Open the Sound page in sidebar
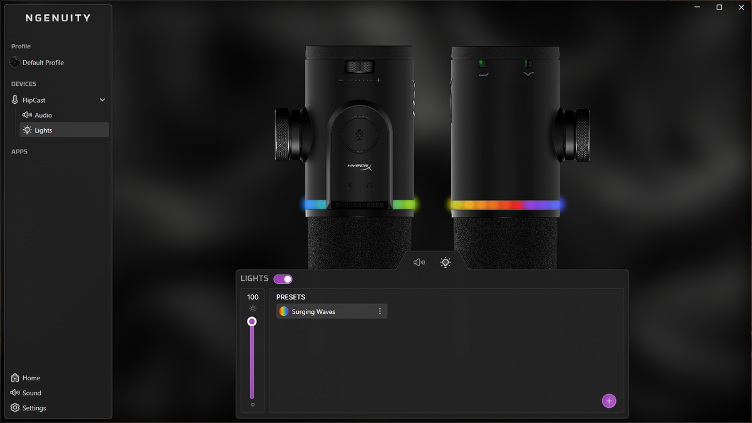 click(x=26, y=393)
